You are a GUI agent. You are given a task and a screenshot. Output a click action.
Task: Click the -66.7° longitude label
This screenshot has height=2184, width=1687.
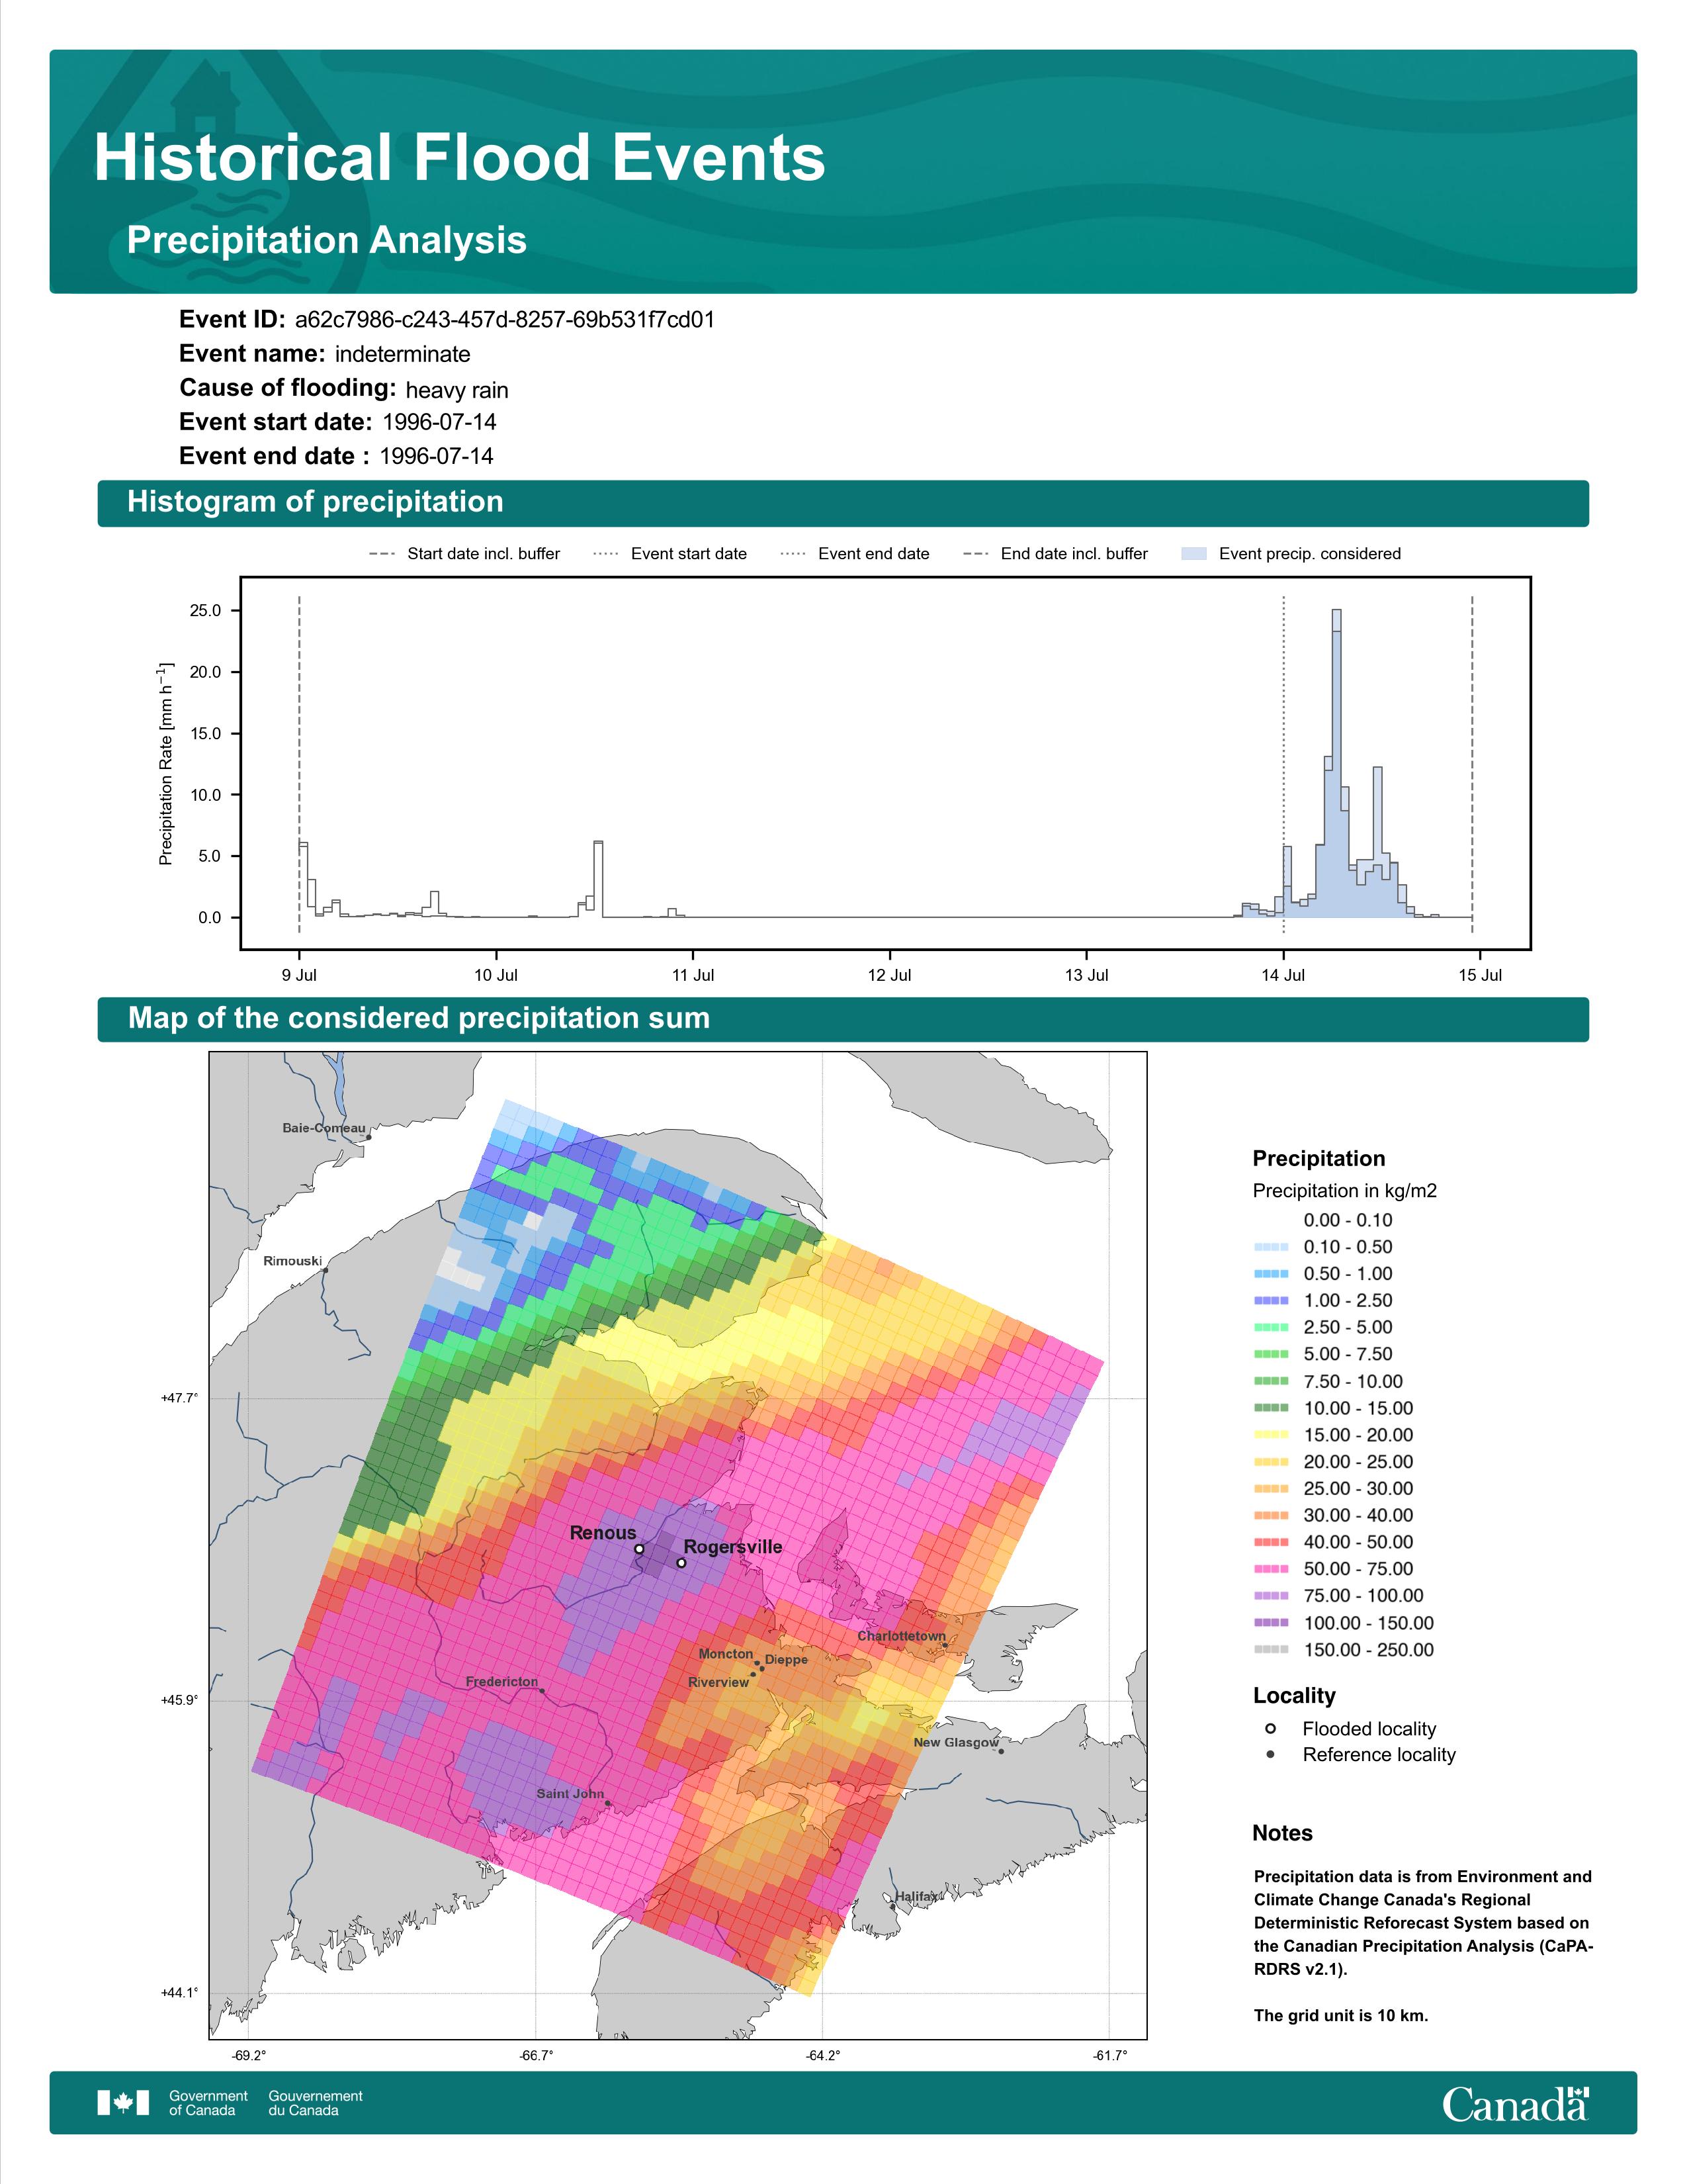[x=536, y=2056]
